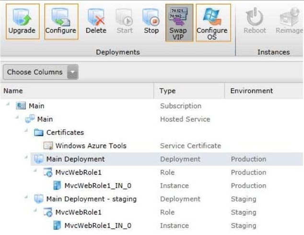304x235 pixels.
Task: Select Main Deployment - staging name
Action: (92, 199)
